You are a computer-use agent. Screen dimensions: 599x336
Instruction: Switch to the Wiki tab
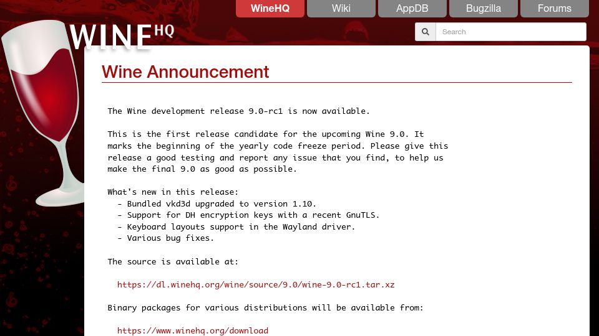(x=341, y=8)
